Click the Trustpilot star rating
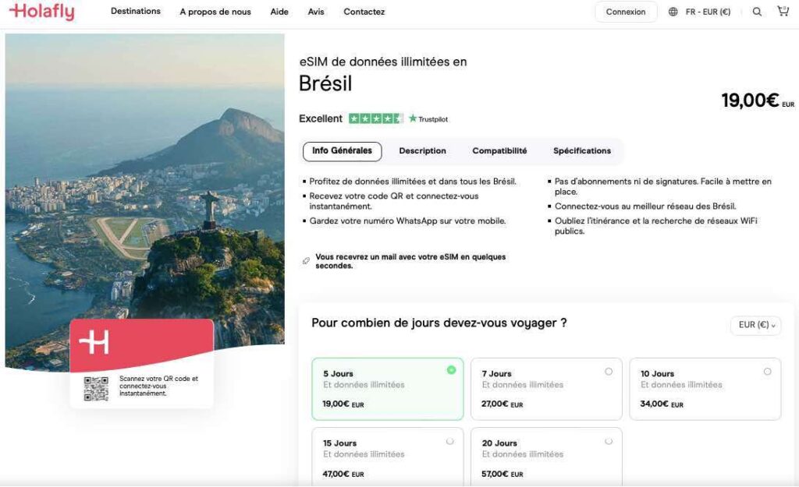799x487 pixels. click(376, 118)
